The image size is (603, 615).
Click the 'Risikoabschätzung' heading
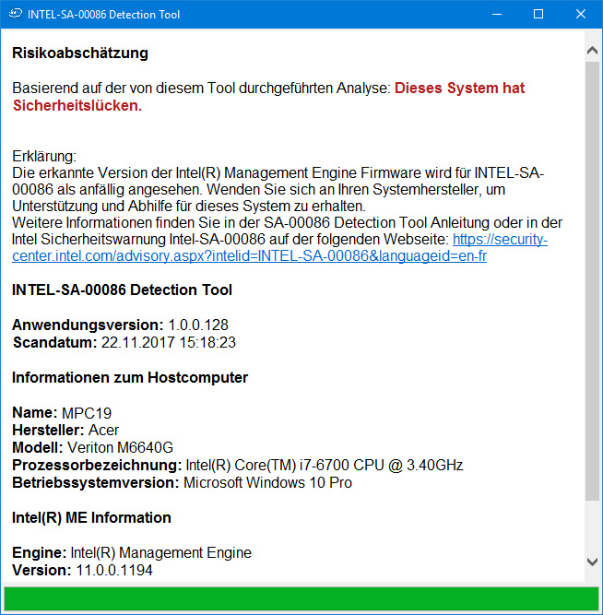(x=80, y=53)
